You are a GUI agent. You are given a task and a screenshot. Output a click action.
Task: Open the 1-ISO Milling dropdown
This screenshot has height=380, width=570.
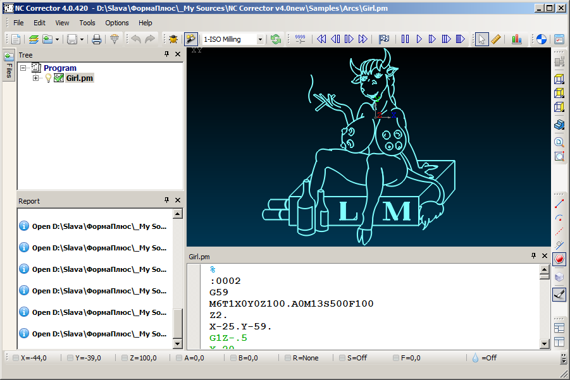(x=260, y=39)
